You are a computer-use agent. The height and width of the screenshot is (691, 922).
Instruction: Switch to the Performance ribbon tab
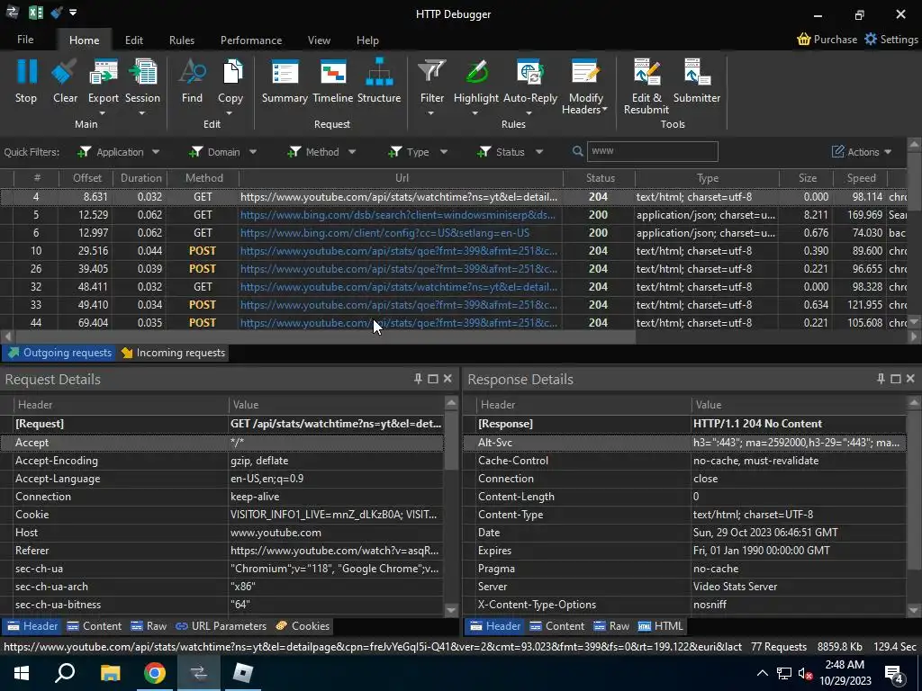251,40
